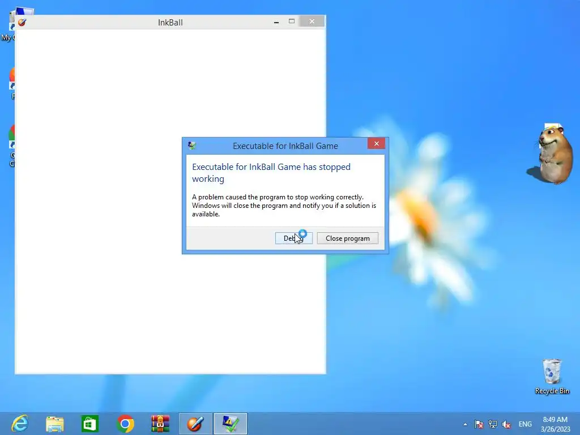This screenshot has width=580, height=435.
Task: Select the error reporting taskbar button
Action: pos(231,424)
